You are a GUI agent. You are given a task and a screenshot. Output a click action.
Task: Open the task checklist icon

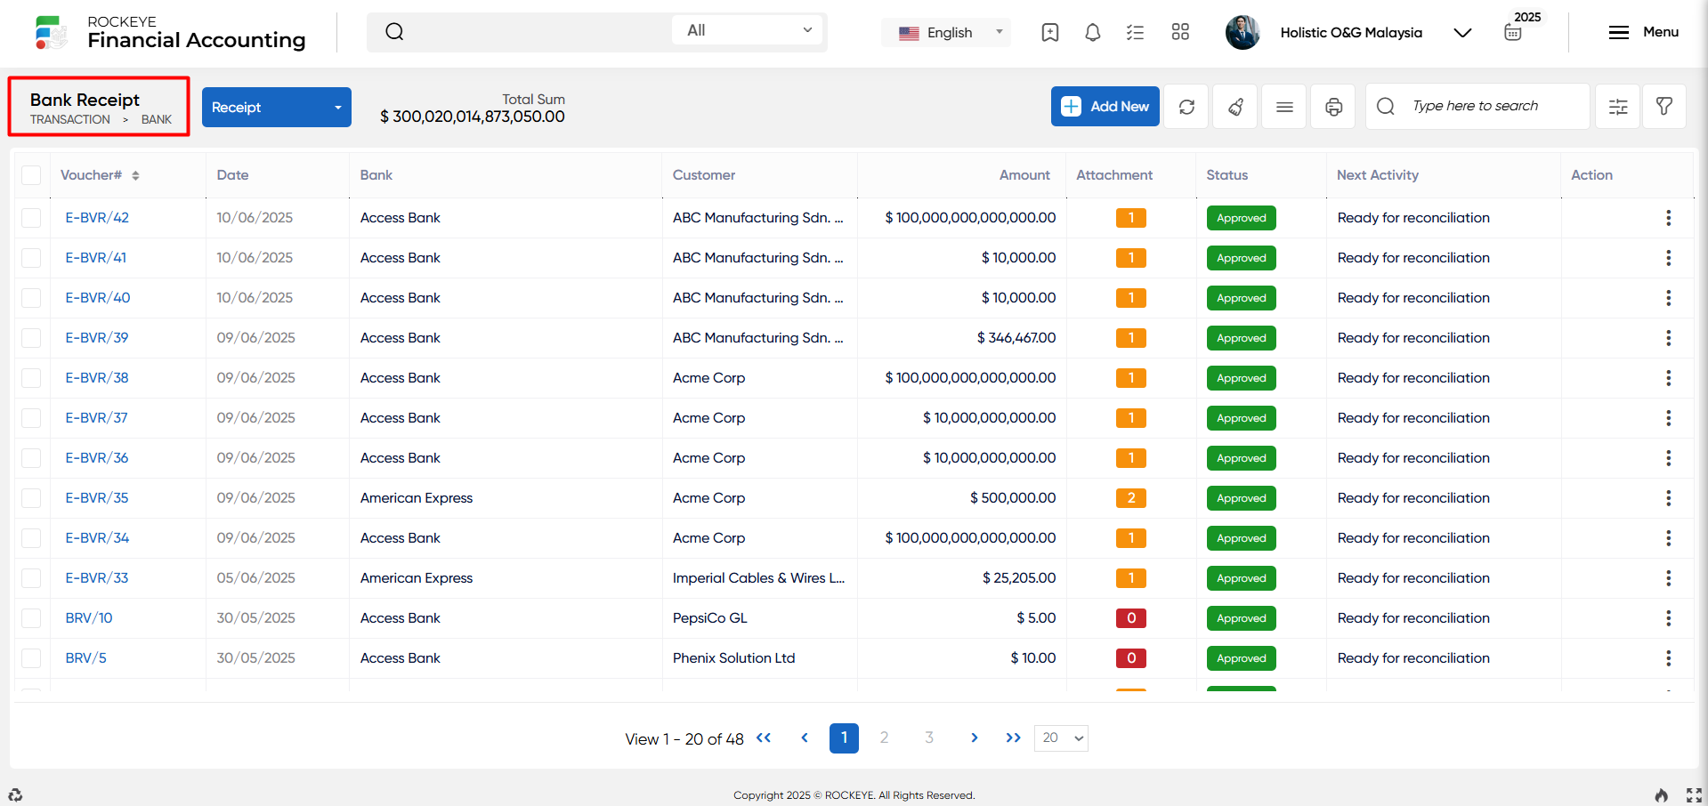[x=1135, y=33]
